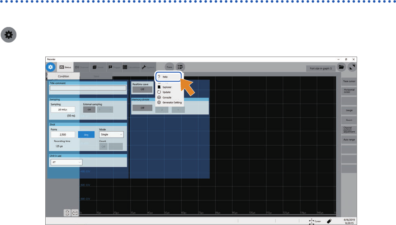Click the Generator Setting gear icon
396x225 pixels.
pos(159,103)
